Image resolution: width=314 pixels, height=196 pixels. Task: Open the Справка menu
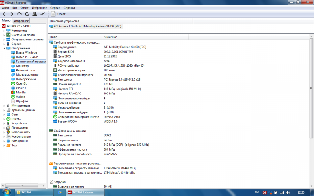coord(69,8)
